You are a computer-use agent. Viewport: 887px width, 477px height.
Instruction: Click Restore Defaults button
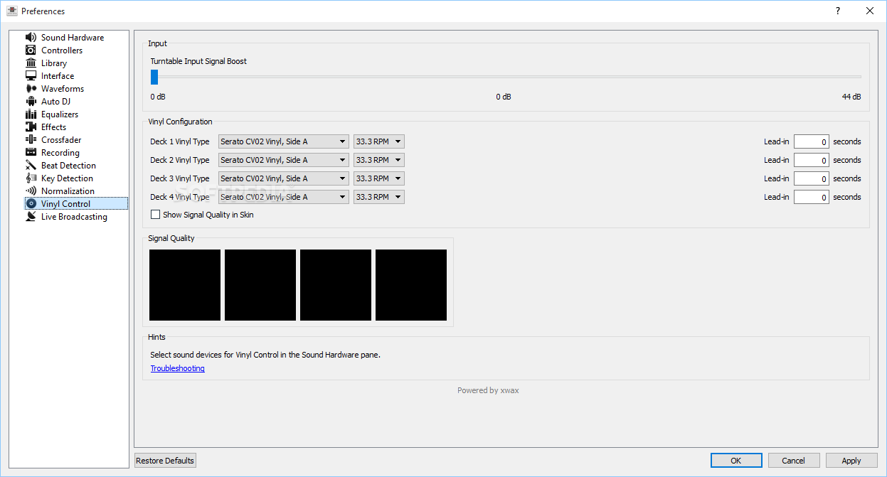(x=165, y=461)
